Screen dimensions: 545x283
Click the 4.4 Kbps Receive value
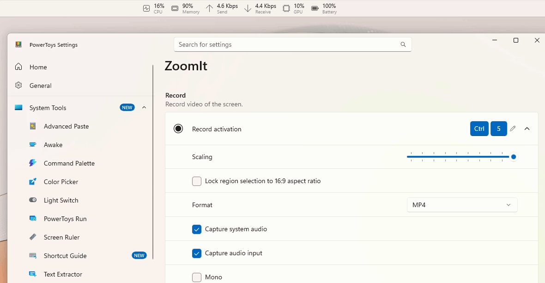[266, 6]
